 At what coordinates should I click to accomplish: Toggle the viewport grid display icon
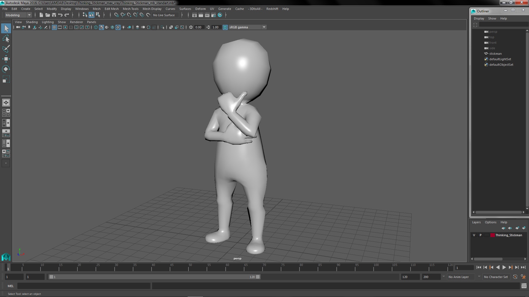(x=54, y=27)
